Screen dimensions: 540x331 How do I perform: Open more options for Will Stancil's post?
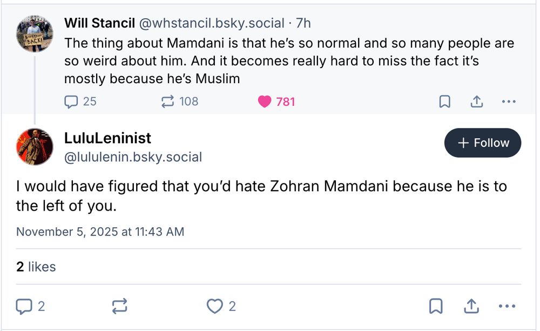508,101
